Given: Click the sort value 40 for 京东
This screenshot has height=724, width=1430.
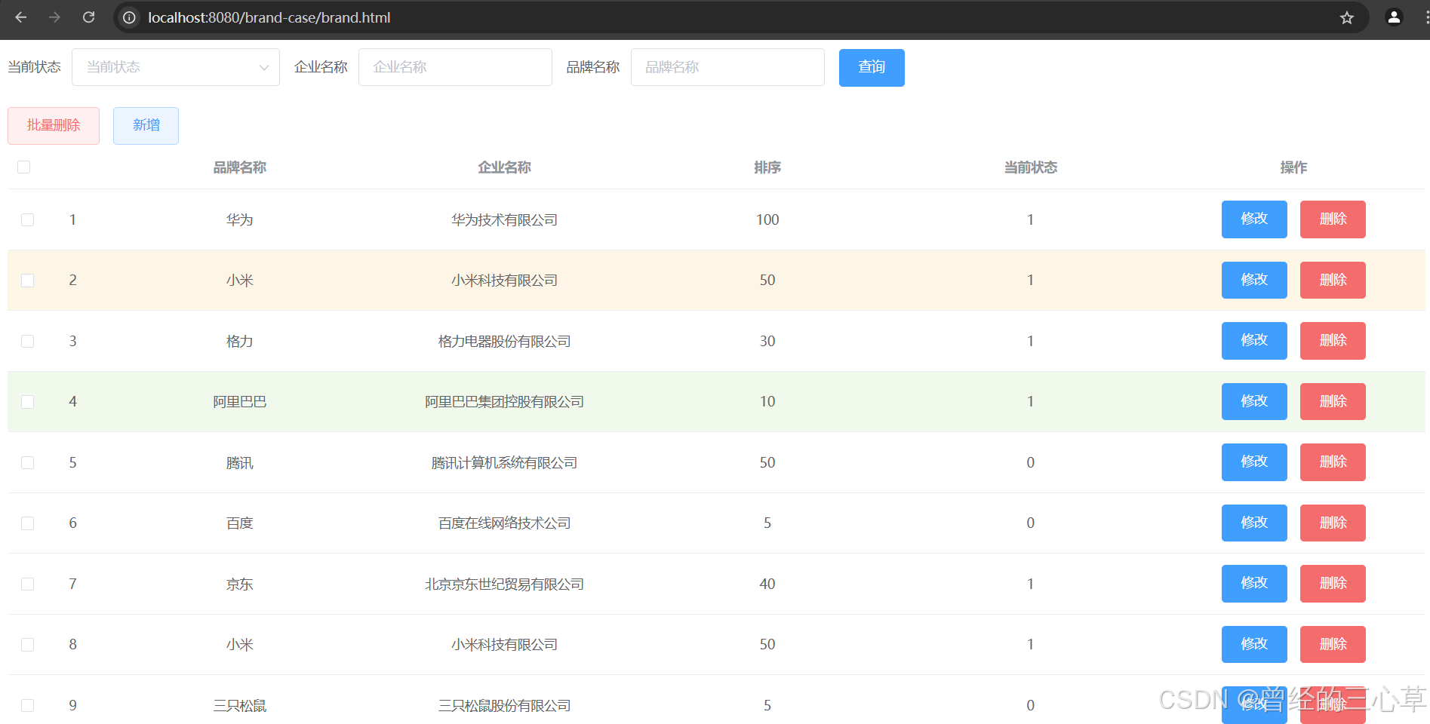Looking at the screenshot, I should click(x=767, y=584).
